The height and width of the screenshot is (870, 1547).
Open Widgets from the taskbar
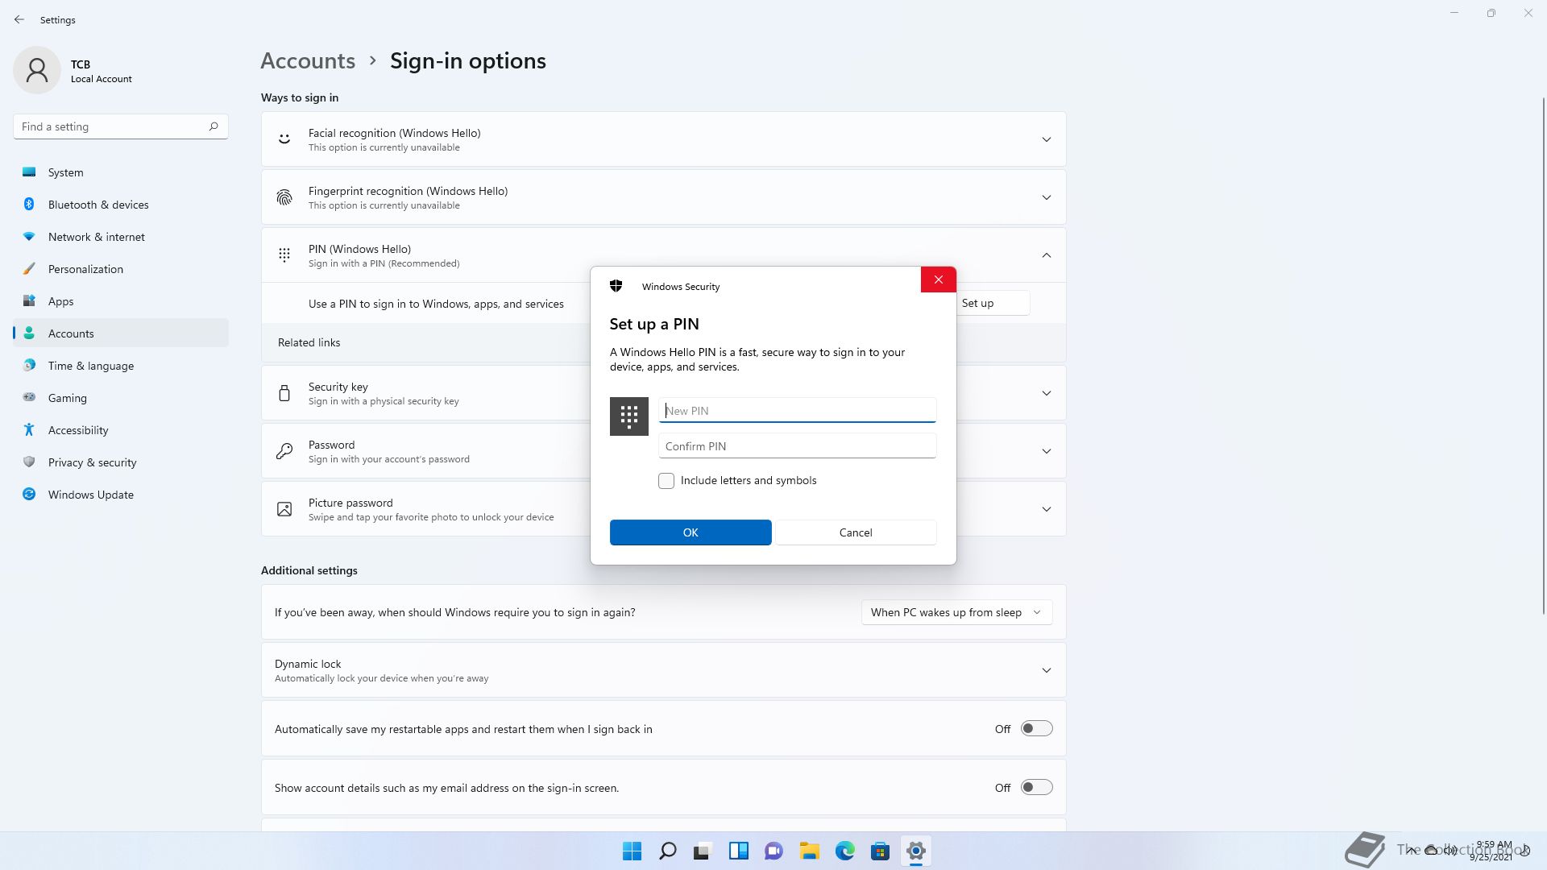coord(739,851)
